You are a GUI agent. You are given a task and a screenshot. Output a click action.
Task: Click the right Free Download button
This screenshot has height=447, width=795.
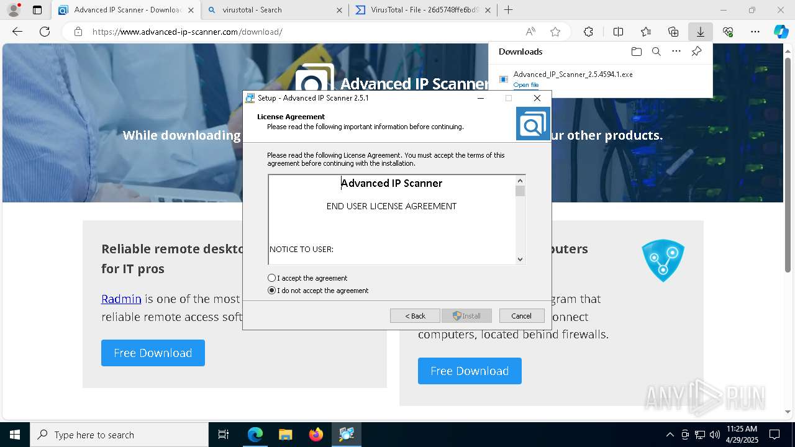470,371
